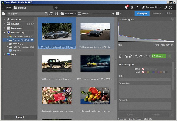Open help question mark icon
Image resolution: width=177 pixels, height=121 pixels.
(137, 7)
